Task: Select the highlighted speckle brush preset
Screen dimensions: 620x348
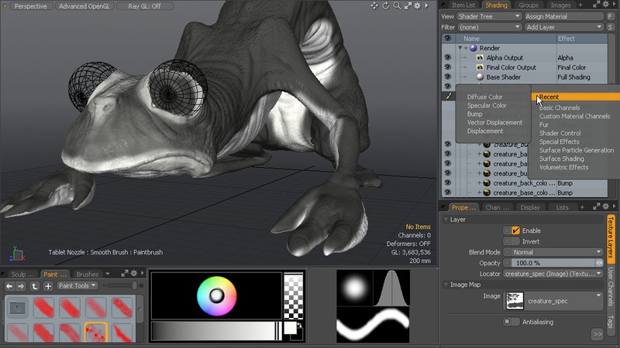Action: (x=95, y=333)
